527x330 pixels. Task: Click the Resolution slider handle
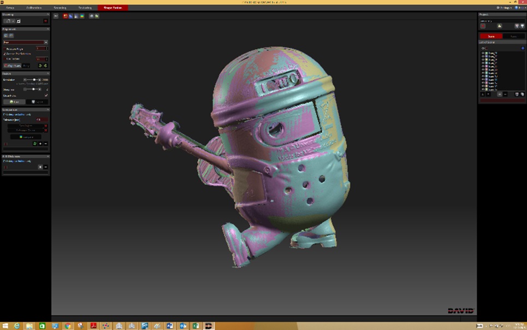pos(34,80)
